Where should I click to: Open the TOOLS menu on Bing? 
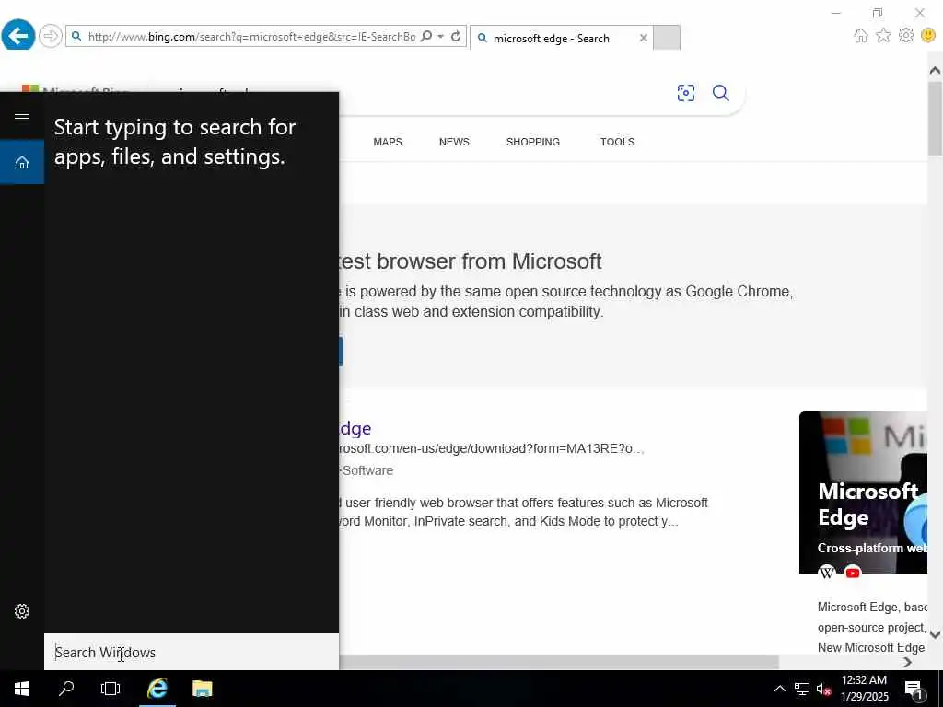[x=617, y=142]
